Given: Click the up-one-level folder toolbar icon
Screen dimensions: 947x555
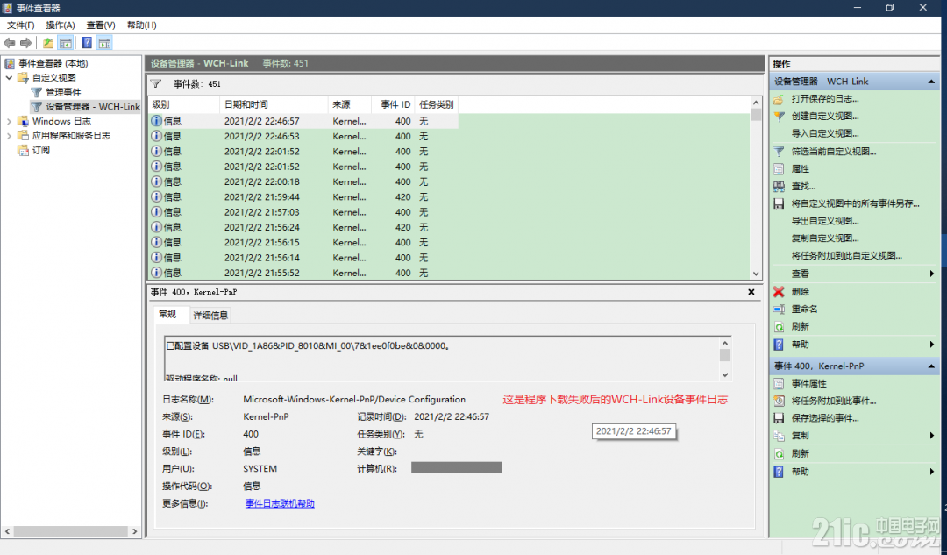Looking at the screenshot, I should (x=47, y=43).
